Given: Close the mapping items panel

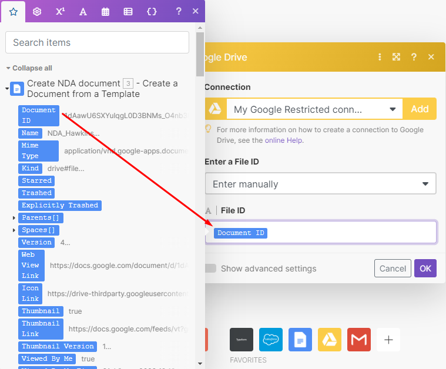Looking at the screenshot, I should coord(196,11).
